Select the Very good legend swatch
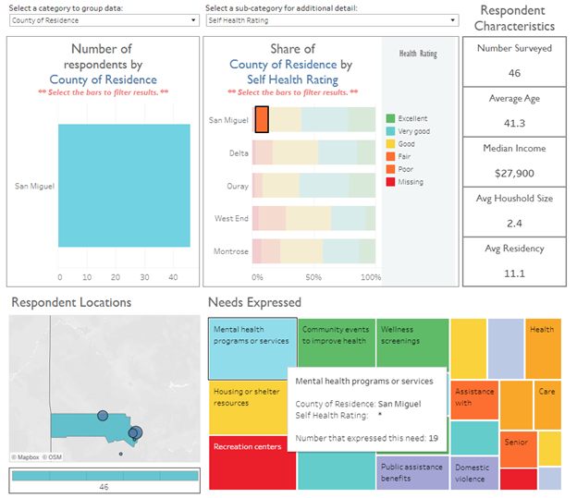Viewport: 577px width, 498px height. 391,132
